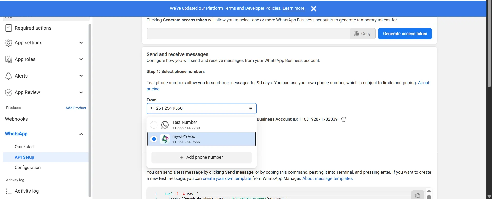This screenshot has width=492, height=199.
Task: Open About message templates link
Action: [327, 178]
